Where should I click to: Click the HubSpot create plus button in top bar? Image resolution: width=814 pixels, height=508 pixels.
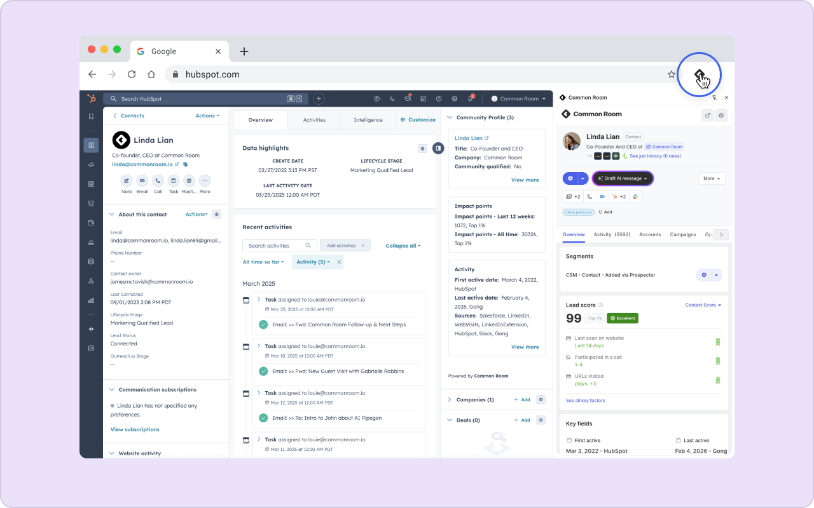pos(319,98)
